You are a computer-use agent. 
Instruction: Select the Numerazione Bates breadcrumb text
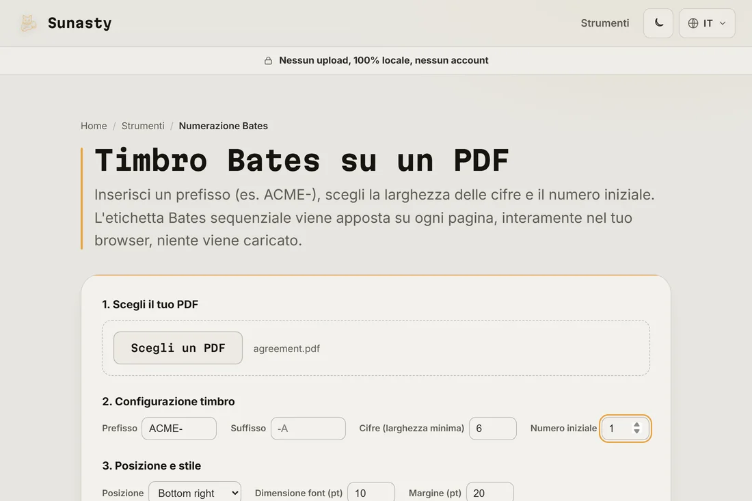(x=223, y=126)
